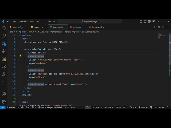
Task: Click the master branch in status bar
Action: 11,107
